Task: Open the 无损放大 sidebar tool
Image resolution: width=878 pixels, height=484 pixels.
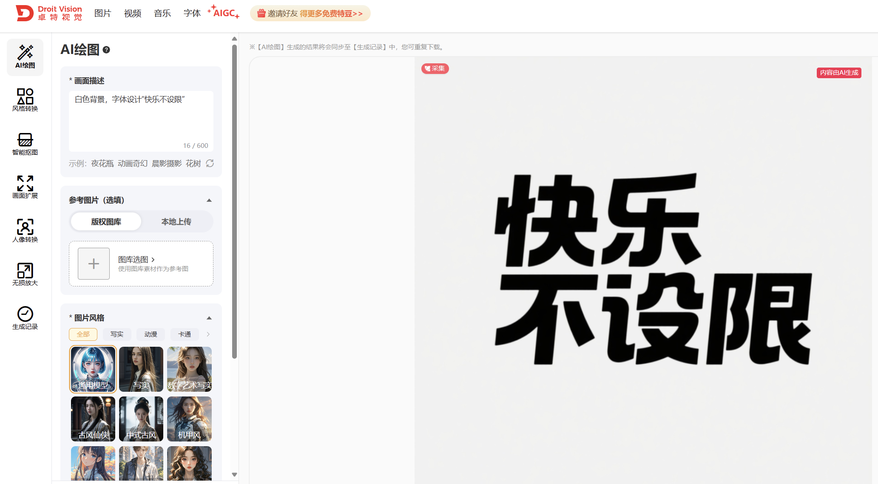Action: (x=25, y=275)
